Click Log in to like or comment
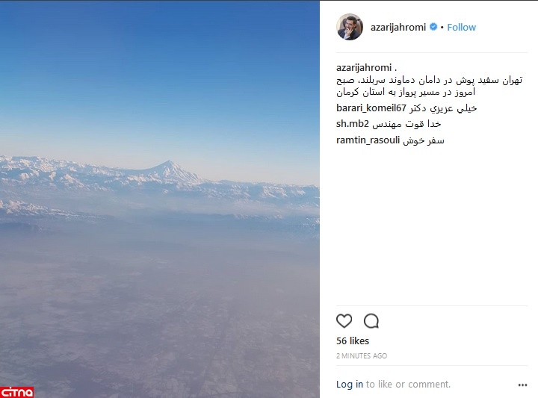 (x=349, y=385)
